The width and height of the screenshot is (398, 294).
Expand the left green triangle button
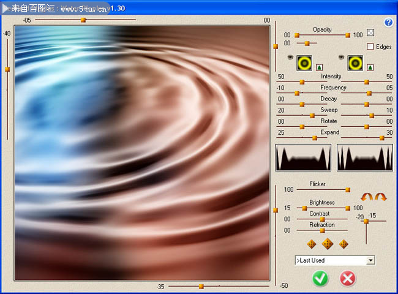pyautogui.click(x=319, y=66)
